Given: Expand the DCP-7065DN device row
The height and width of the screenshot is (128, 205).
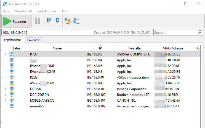Looking at the screenshot, I should point(6,94).
